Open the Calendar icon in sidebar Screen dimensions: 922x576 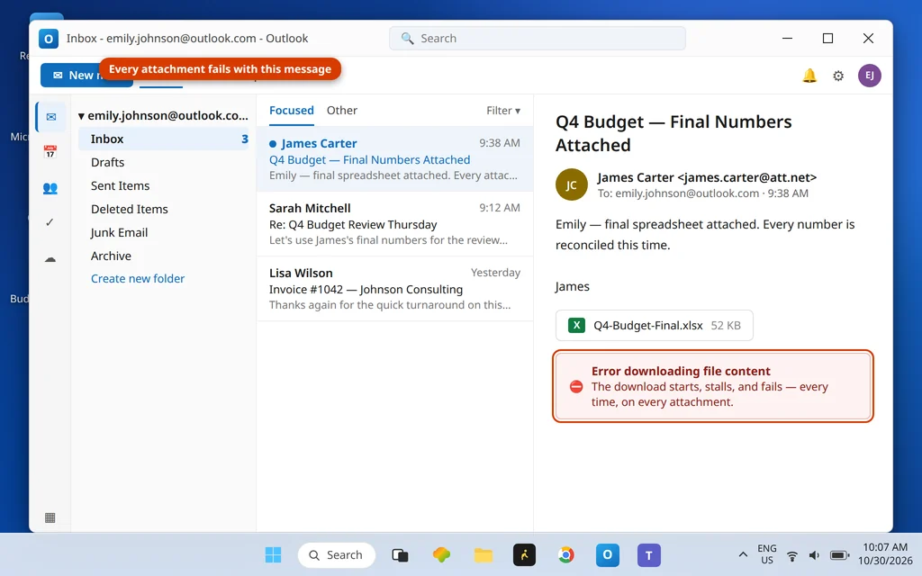point(50,152)
